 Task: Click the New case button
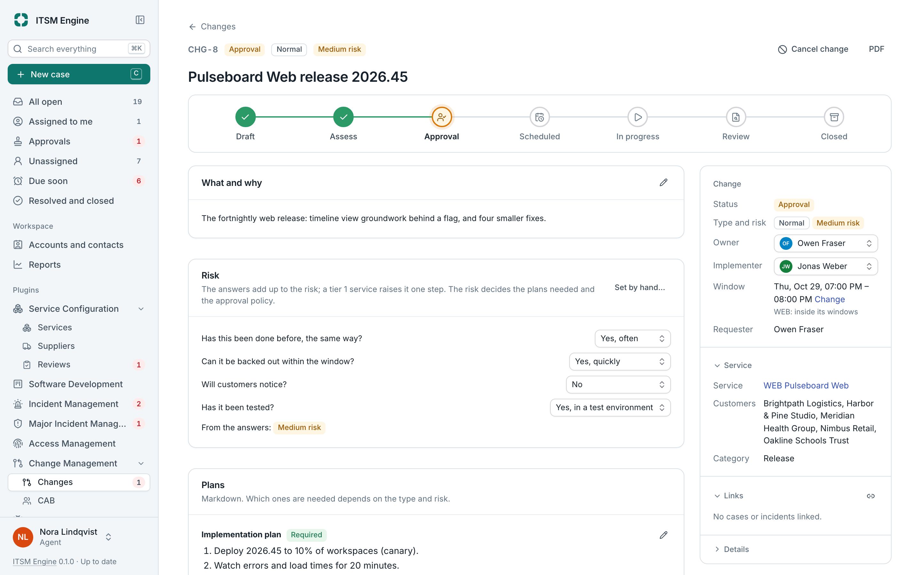[x=79, y=74]
